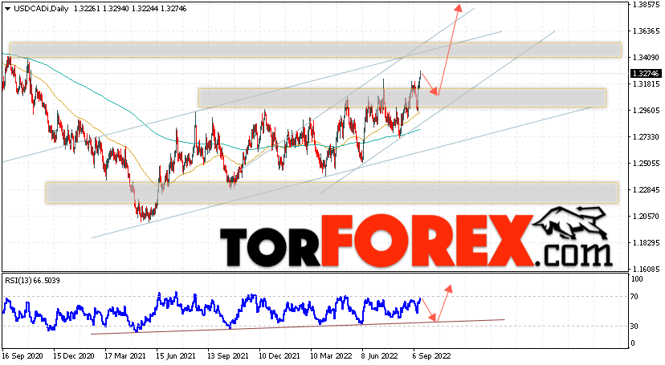Click the RSI scale value 0

pos(633,343)
